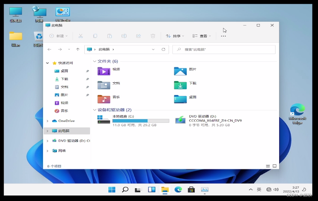Screen dimensions: 318x201
Task: Expand the 网络 tree node
Action: coord(47,151)
